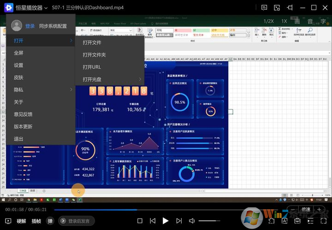This screenshot has width=332, height=230.
Task: Click the feedback message icon in title bar
Action: [x=264, y=8]
